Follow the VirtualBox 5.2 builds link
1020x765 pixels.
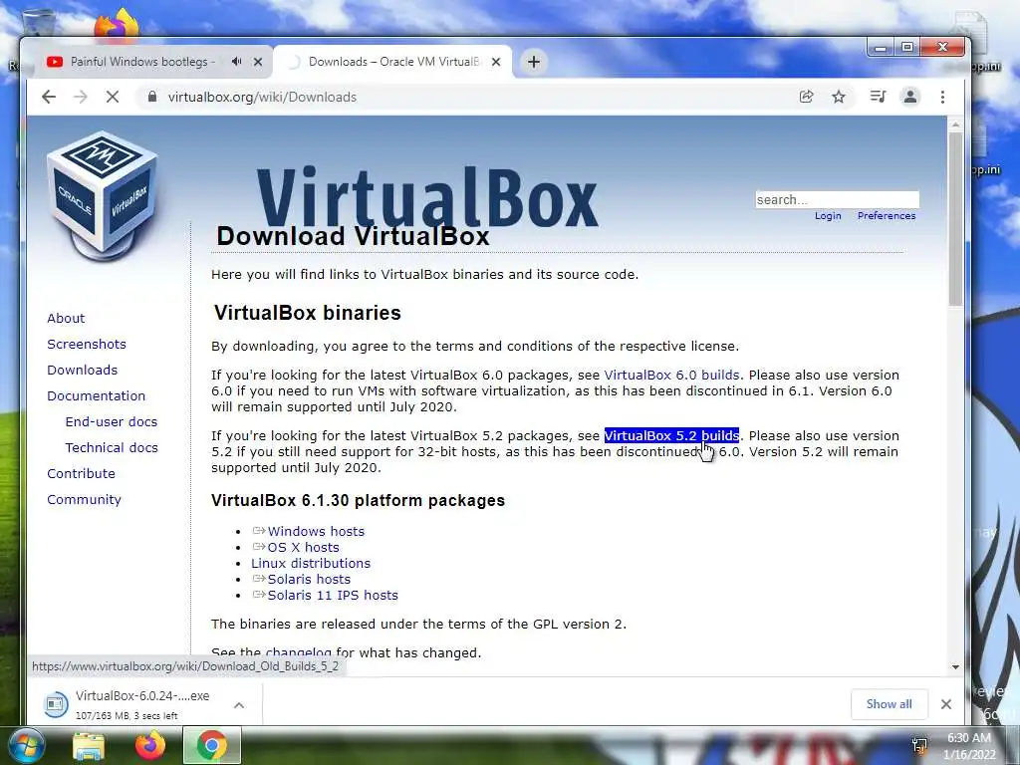point(671,436)
